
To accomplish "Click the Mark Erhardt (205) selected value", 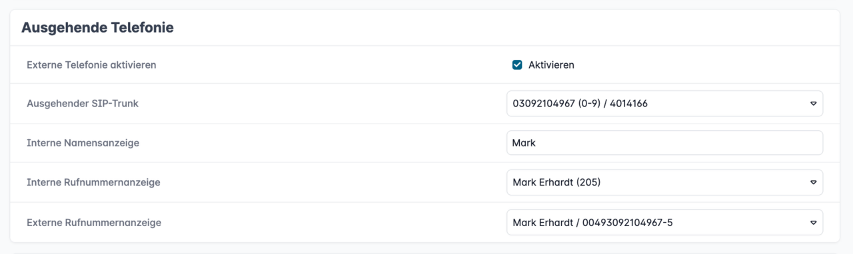I will pos(556,182).
